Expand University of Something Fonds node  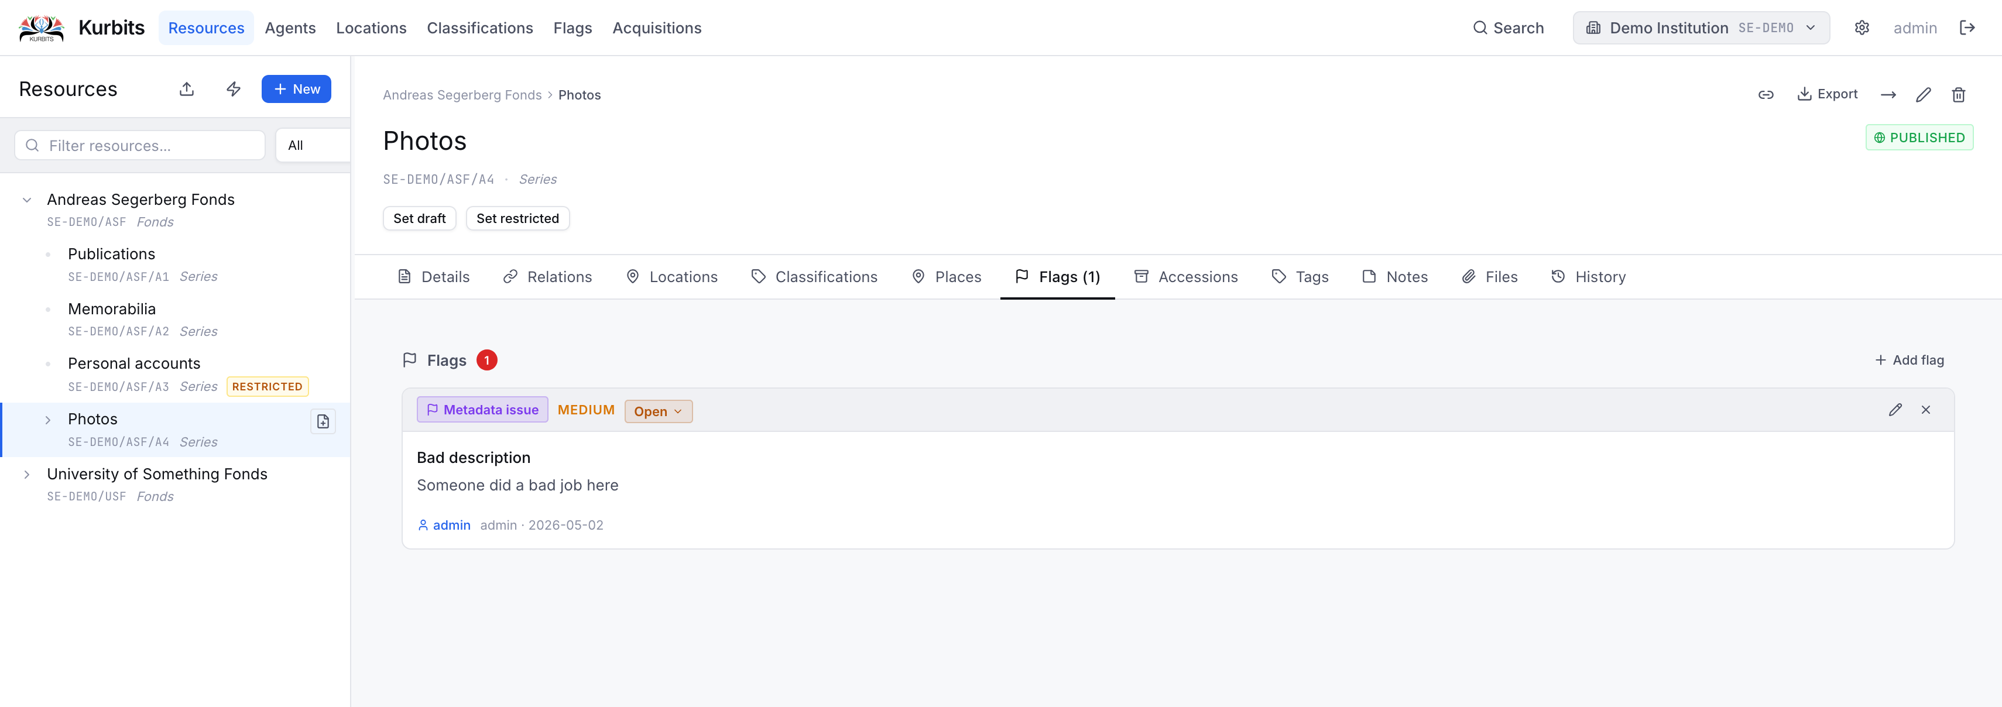(x=27, y=474)
